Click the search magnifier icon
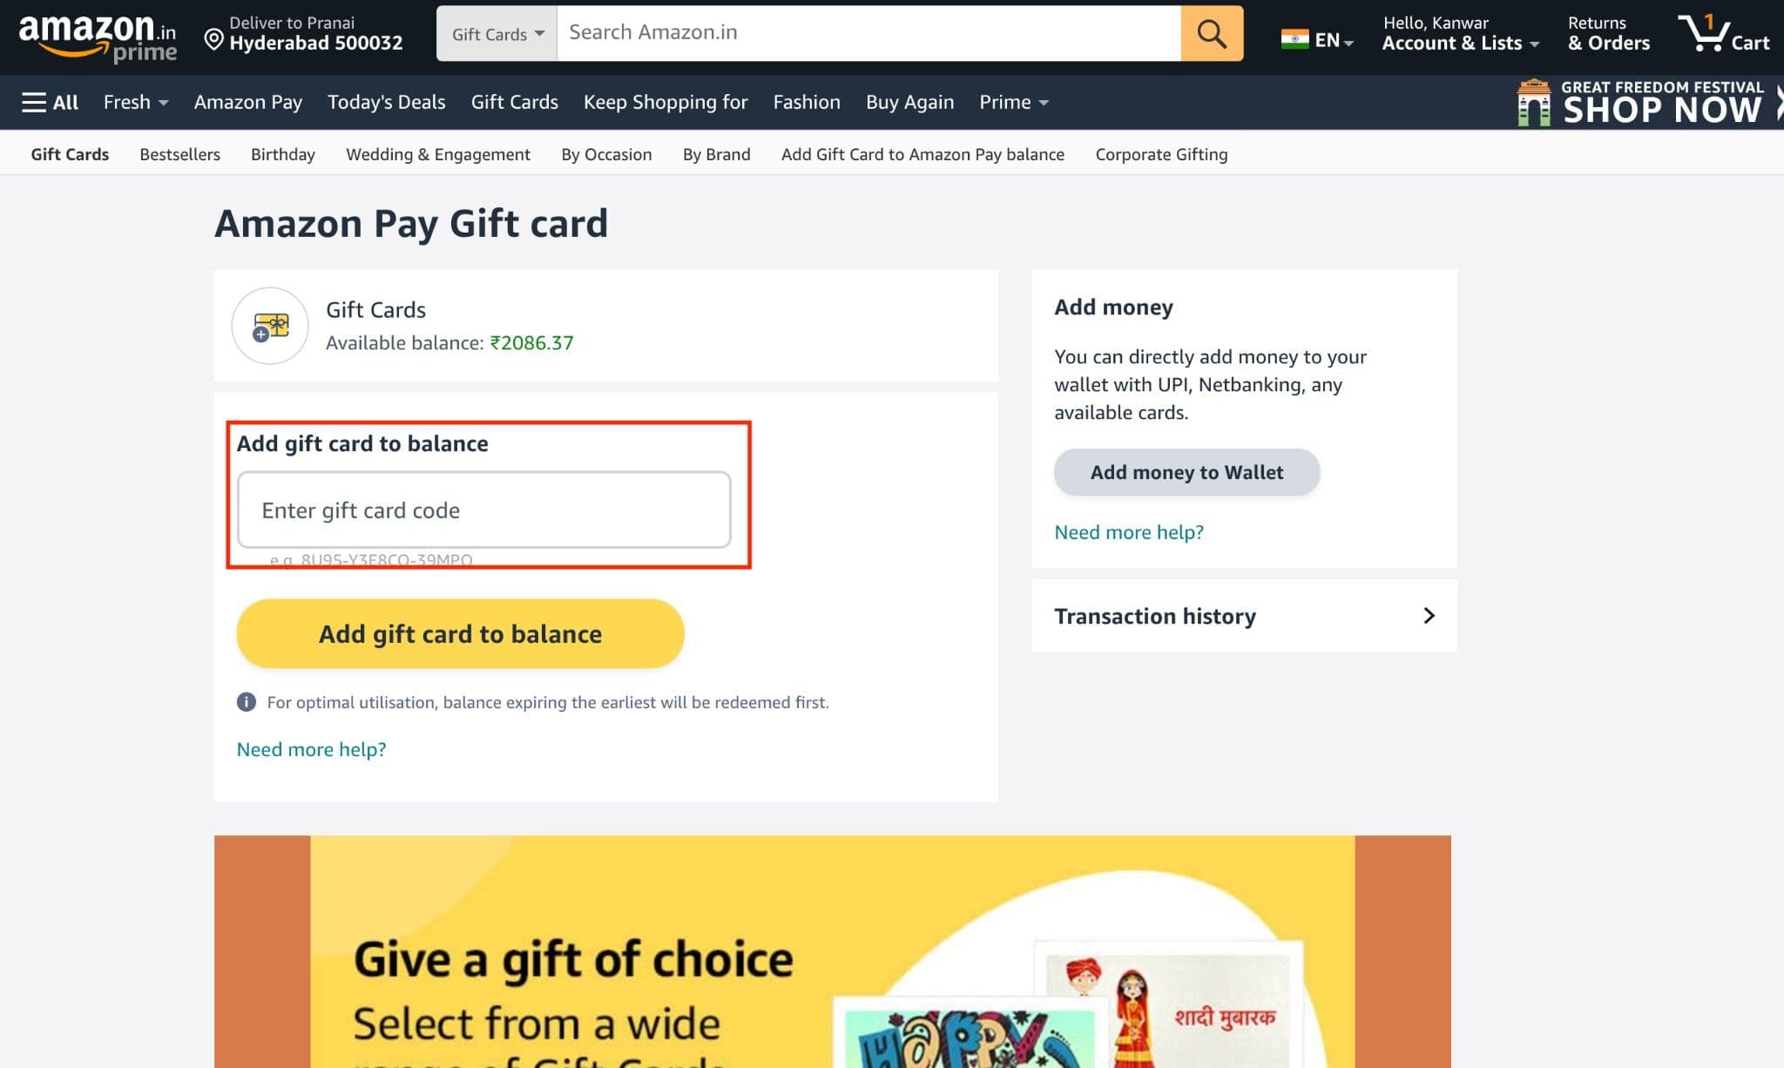Image resolution: width=1784 pixels, height=1068 pixels. click(x=1211, y=33)
